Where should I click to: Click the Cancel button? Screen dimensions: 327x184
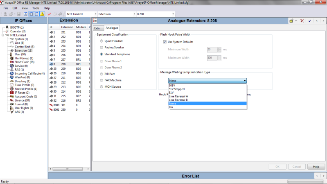pyautogui.click(x=297, y=167)
